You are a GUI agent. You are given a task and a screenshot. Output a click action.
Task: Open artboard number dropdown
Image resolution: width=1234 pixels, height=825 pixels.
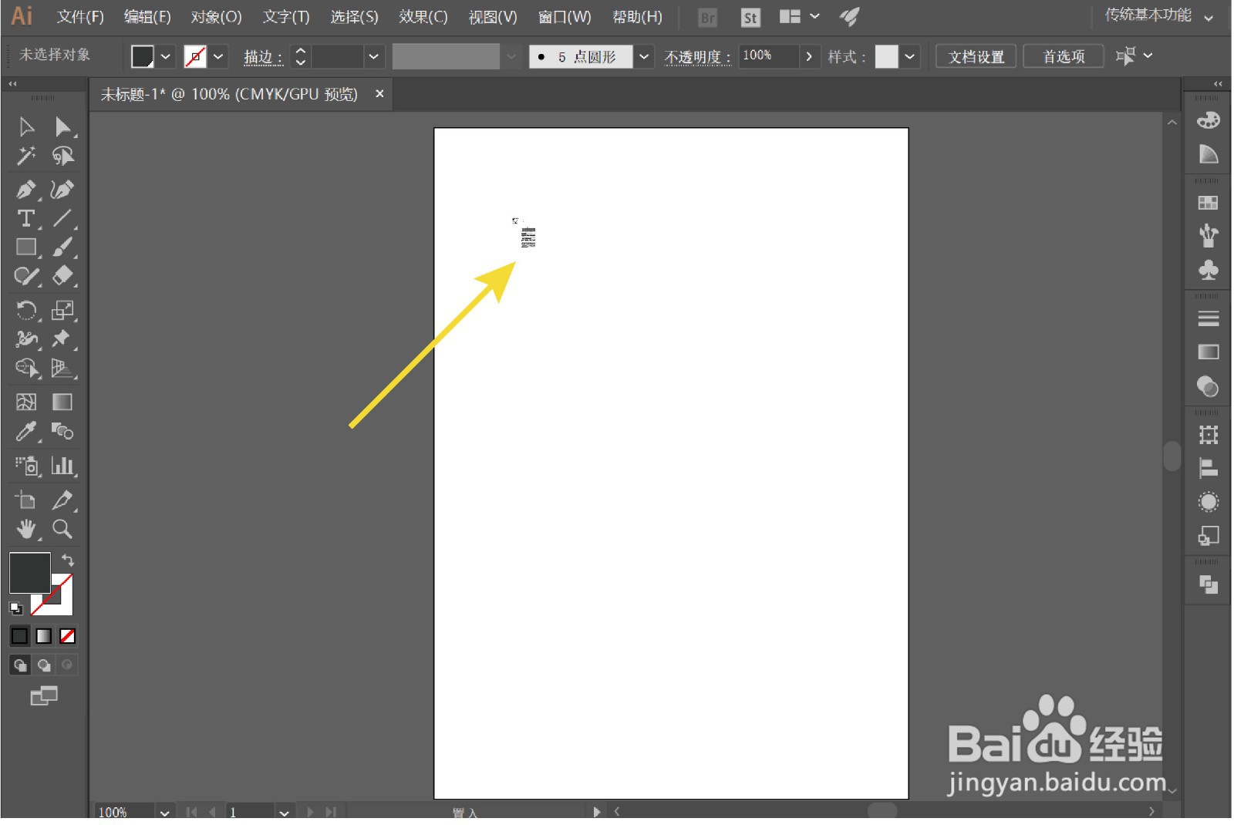tap(284, 812)
